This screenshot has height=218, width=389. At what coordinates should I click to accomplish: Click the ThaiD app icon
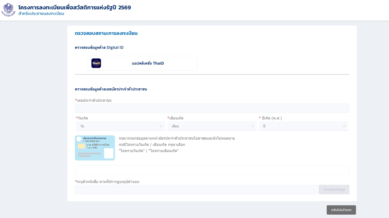[x=96, y=63]
